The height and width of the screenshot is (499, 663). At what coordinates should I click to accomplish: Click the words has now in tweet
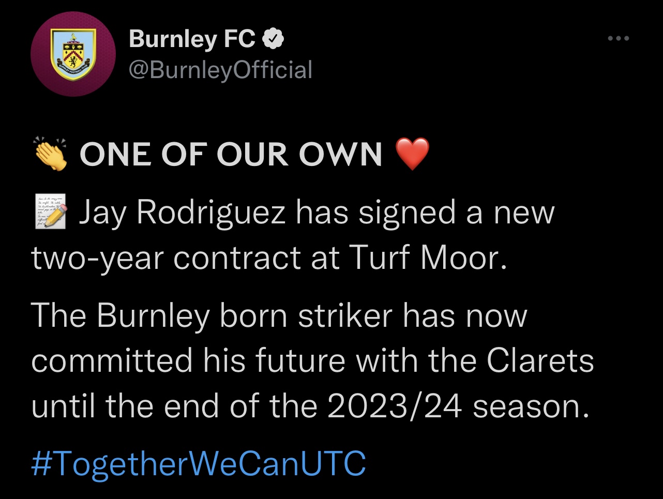[464, 315]
